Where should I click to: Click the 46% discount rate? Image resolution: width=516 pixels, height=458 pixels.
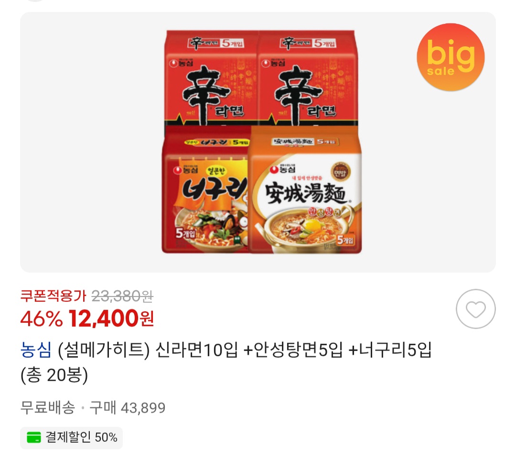(42, 319)
